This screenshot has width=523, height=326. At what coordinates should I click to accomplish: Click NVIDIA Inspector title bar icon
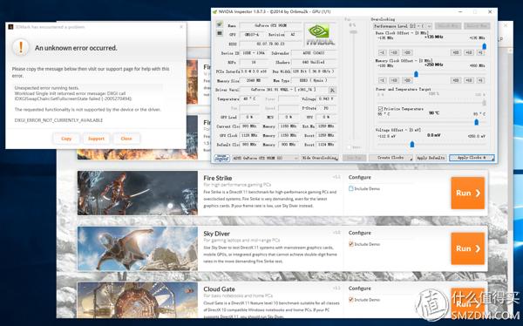tap(214, 11)
